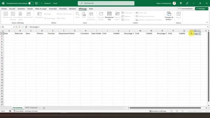Click the Côte à côte icon
210x118 pixels.
coord(137,13)
